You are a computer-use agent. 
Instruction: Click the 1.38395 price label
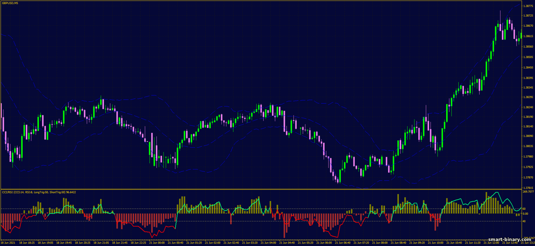528,78
